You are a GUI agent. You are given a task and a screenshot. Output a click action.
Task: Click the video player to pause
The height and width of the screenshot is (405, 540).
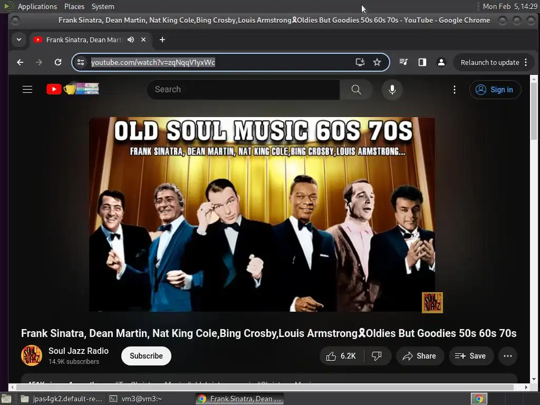(262, 214)
